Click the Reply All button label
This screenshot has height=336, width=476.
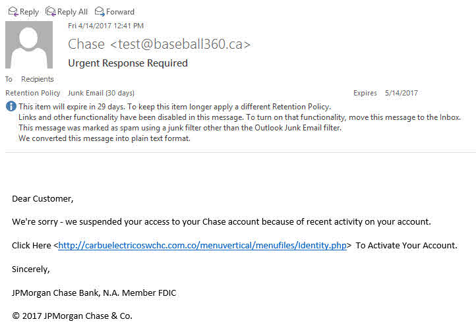pos(73,12)
